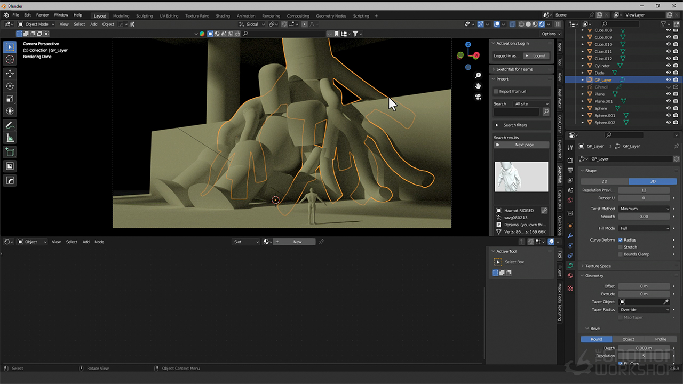Open the Twist Method dropdown
Image resolution: width=683 pixels, height=384 pixels.
pos(644,209)
